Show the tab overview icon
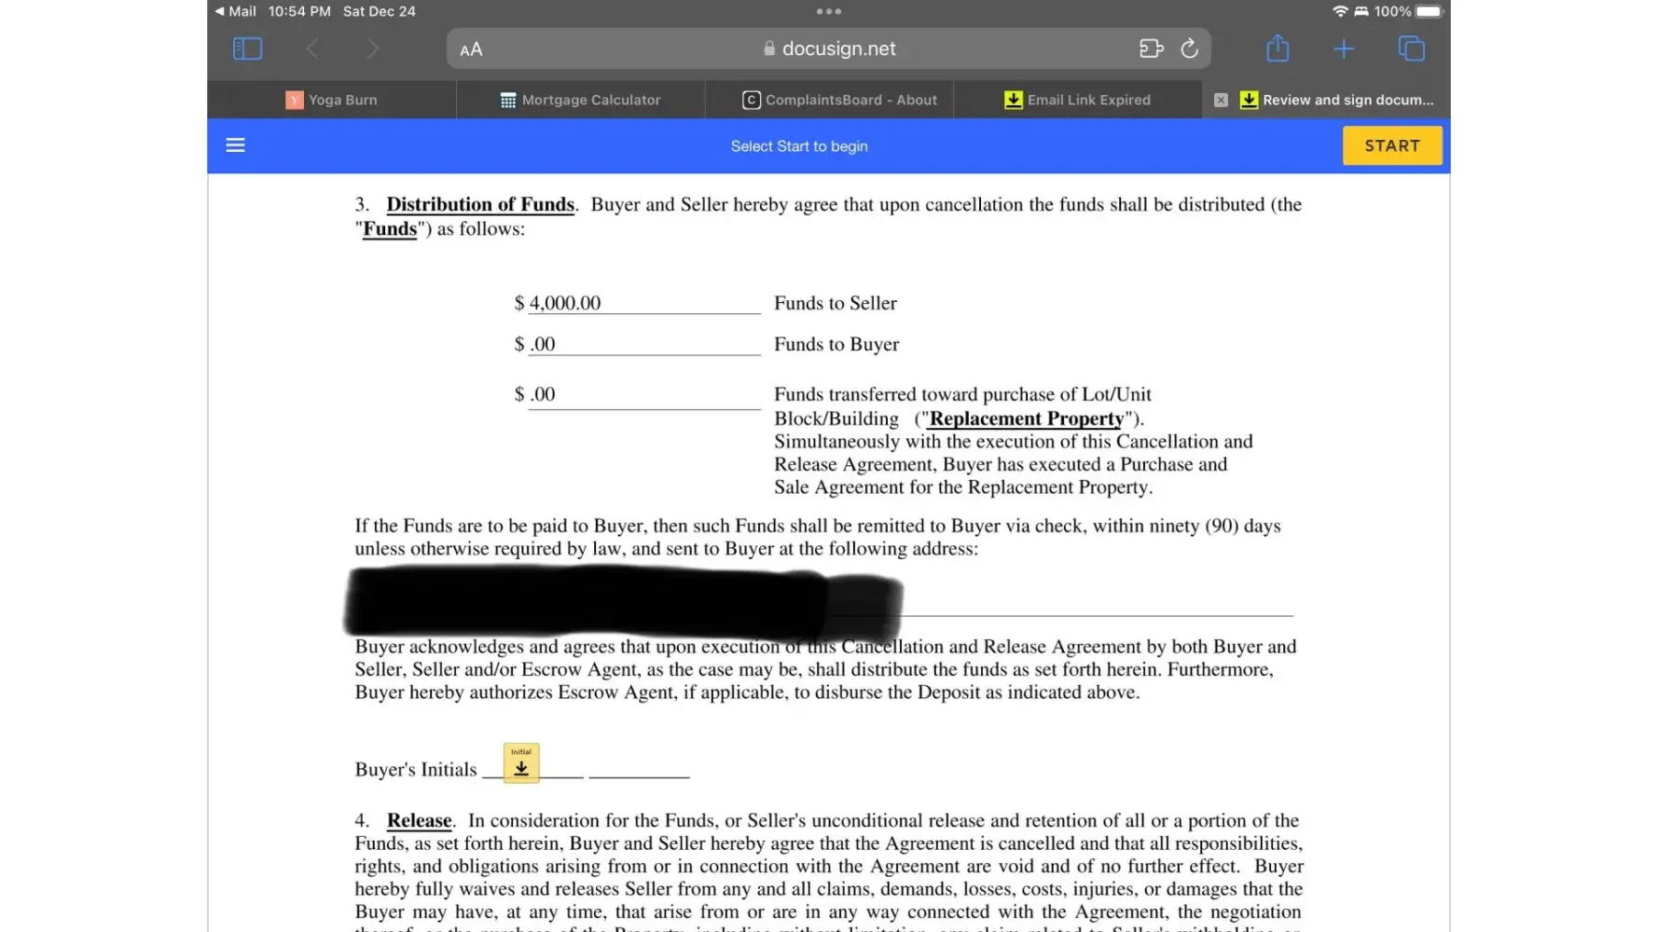This screenshot has height=932, width=1658. [x=1412, y=48]
